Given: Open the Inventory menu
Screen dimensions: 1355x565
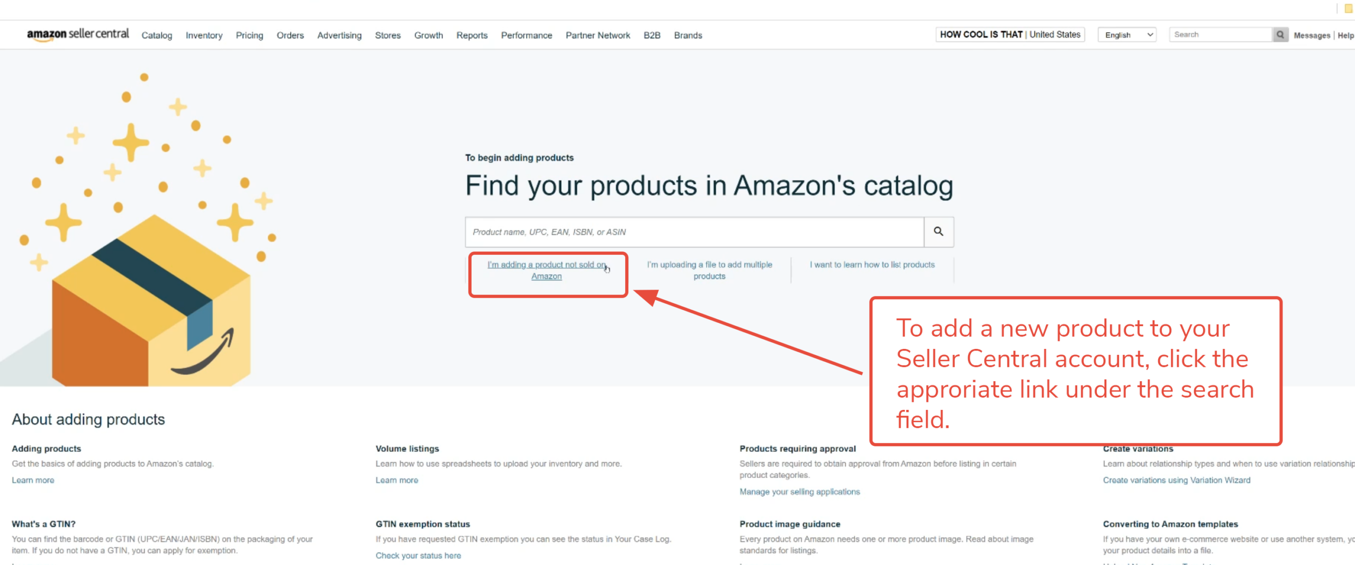Looking at the screenshot, I should (204, 35).
